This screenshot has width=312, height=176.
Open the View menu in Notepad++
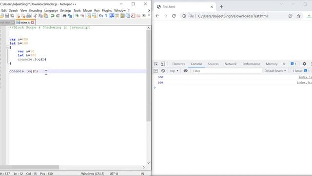pyautogui.click(x=23, y=10)
